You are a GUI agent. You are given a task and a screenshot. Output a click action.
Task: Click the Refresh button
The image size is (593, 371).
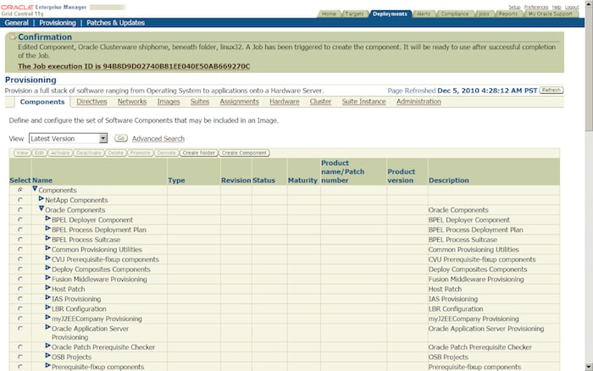[x=551, y=90]
